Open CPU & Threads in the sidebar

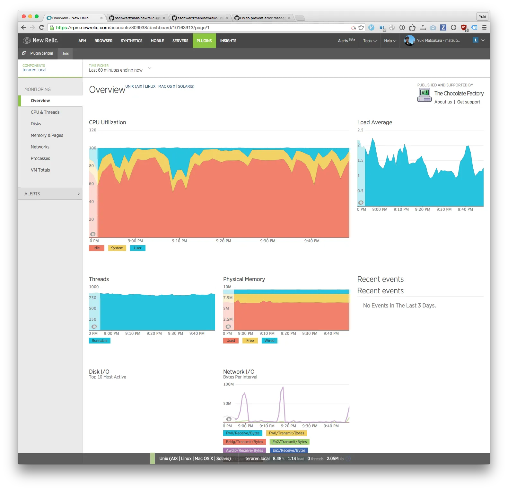click(x=45, y=112)
